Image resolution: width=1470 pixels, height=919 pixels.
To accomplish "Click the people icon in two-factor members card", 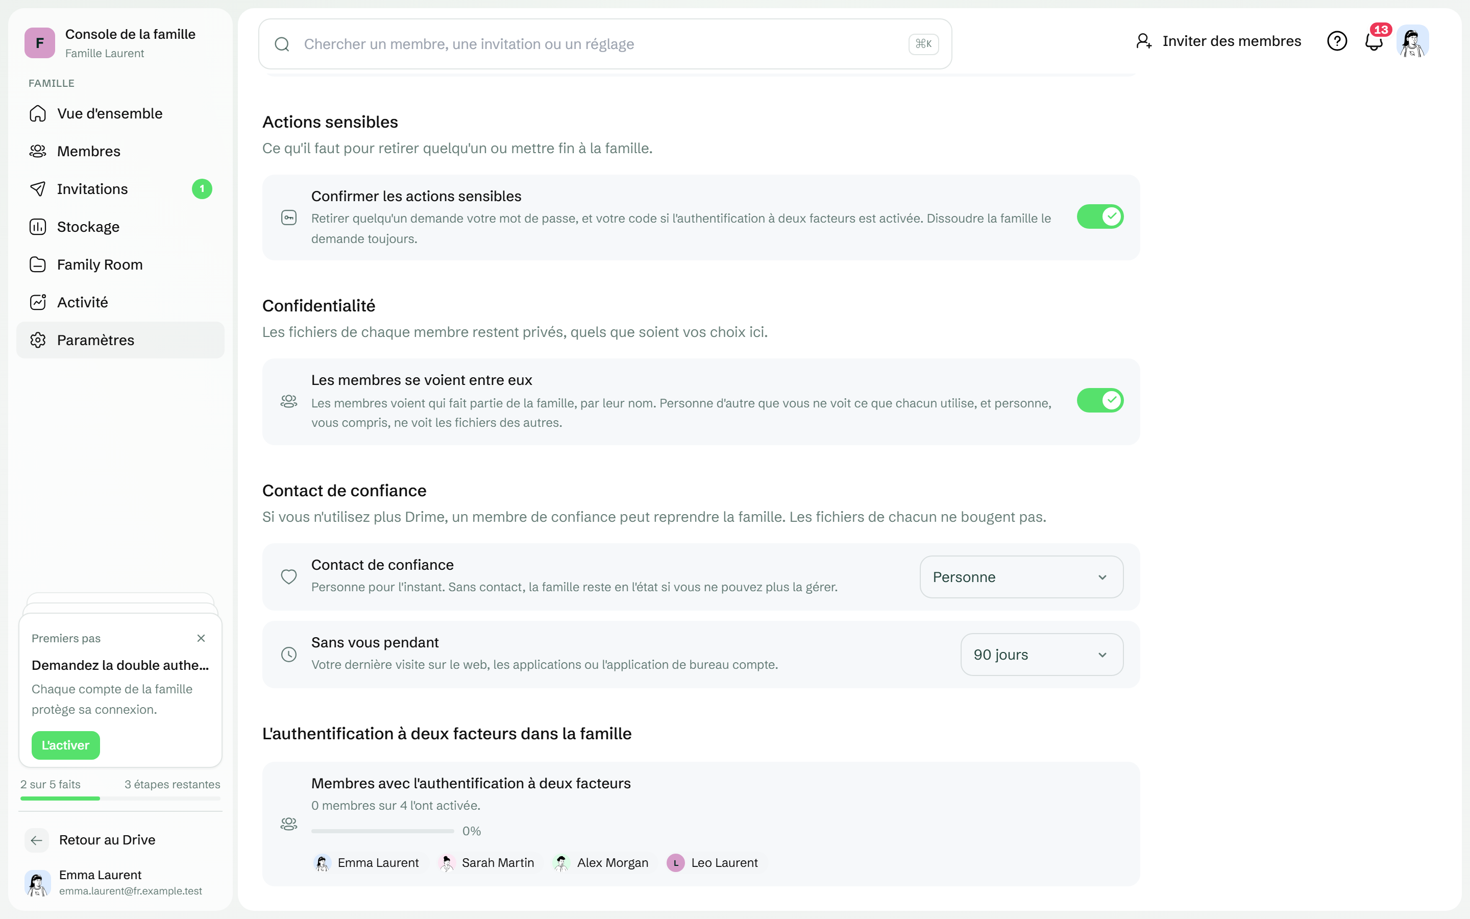I will (x=289, y=824).
